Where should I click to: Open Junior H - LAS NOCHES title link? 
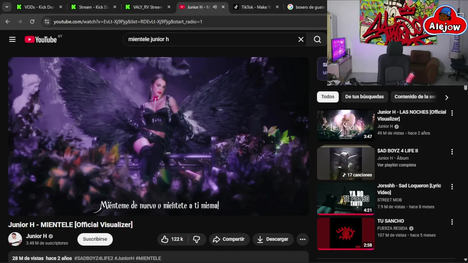[x=412, y=115]
